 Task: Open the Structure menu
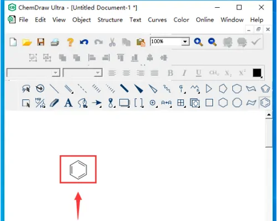(x=110, y=20)
